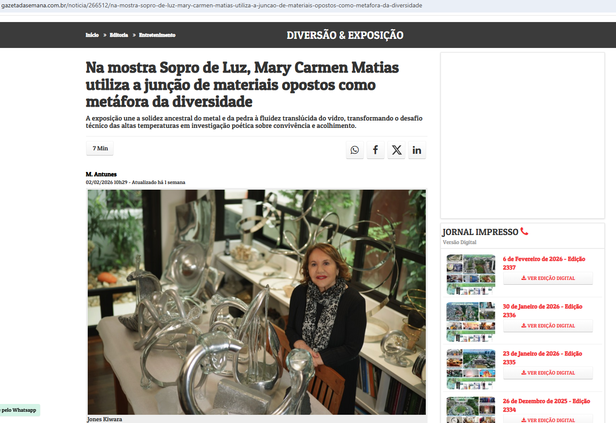
Task: Click Ver Edição Digital for edition 2335
Action: point(548,373)
